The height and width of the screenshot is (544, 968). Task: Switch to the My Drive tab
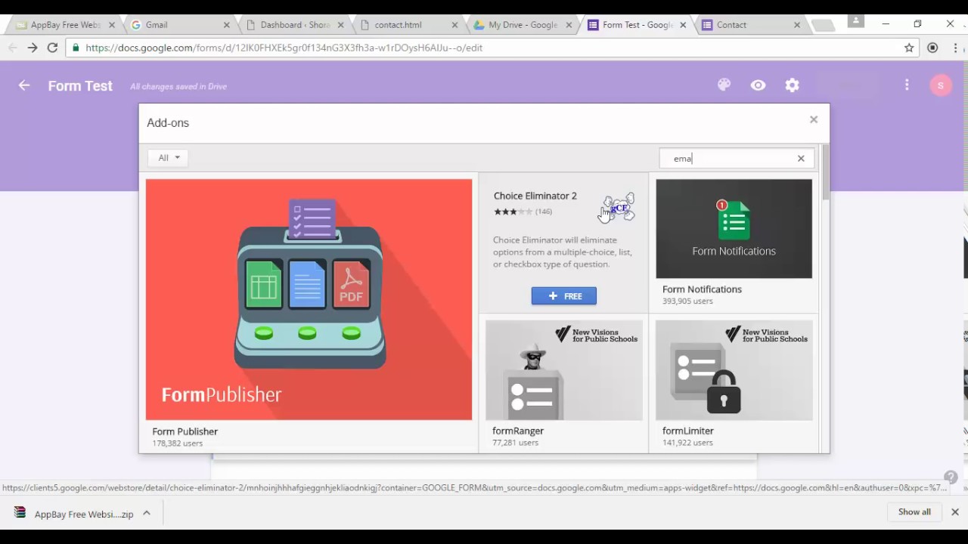coord(523,25)
